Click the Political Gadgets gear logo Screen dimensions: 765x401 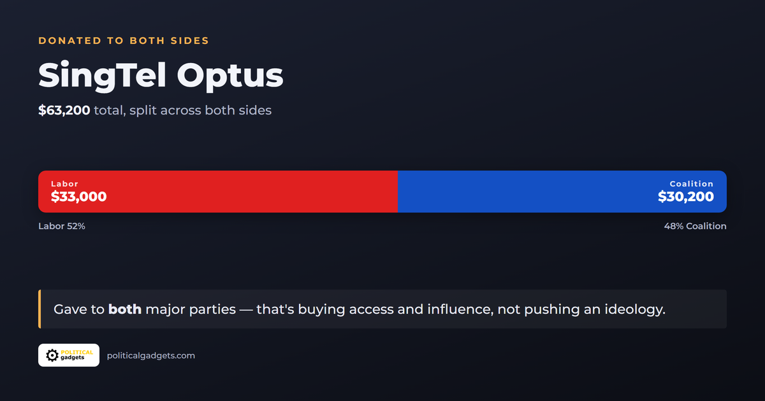52,355
